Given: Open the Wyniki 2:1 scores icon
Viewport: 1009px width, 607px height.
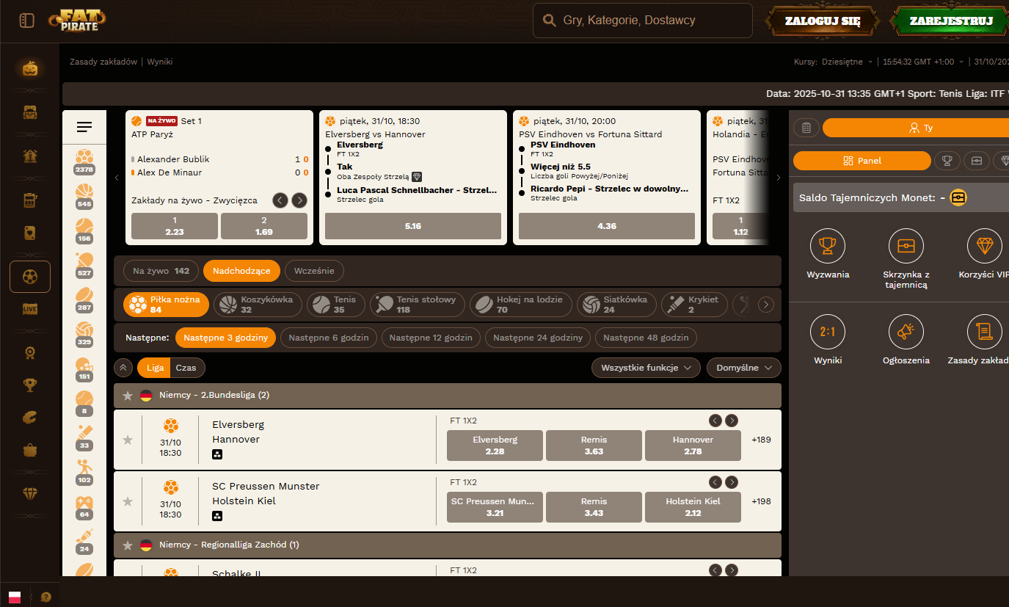Looking at the screenshot, I should point(827,332).
